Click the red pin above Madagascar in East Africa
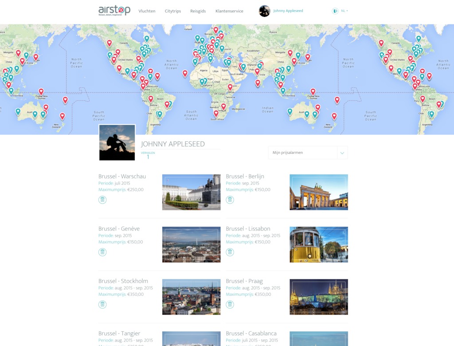This screenshot has height=346, width=454. pyautogui.click(x=230, y=86)
